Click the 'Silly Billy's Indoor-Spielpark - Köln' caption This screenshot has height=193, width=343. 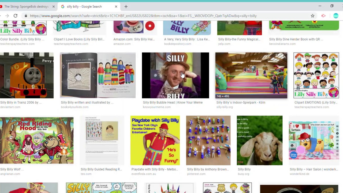tap(241, 102)
